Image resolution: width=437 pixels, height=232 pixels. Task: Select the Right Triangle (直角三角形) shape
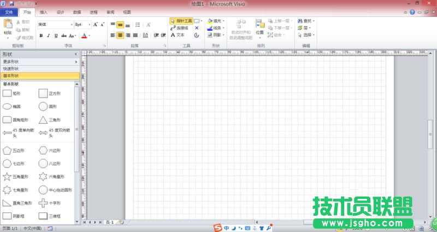[x=17, y=203]
